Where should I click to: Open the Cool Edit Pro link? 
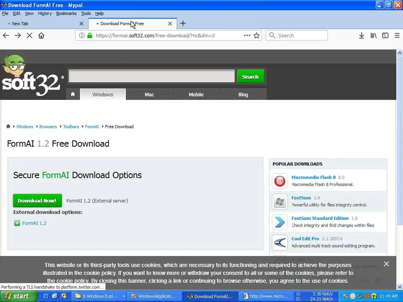(305, 239)
